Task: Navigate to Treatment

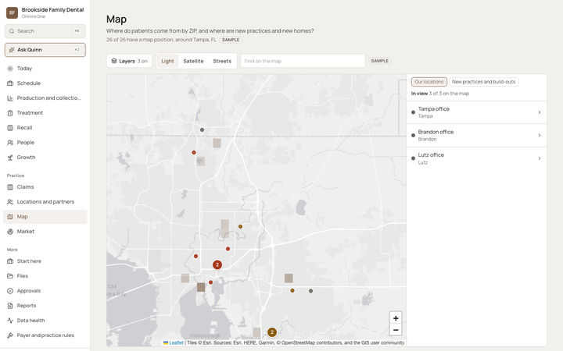Action: pyautogui.click(x=45, y=113)
